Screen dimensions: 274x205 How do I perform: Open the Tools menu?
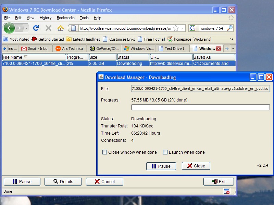(84, 18)
